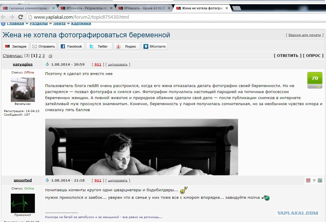Report varyagius post with '911'

pos(98,64)
